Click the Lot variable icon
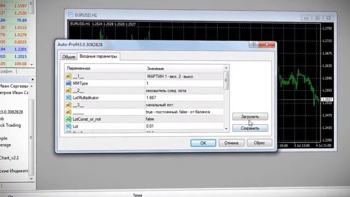350x197 pixels. click(x=68, y=126)
